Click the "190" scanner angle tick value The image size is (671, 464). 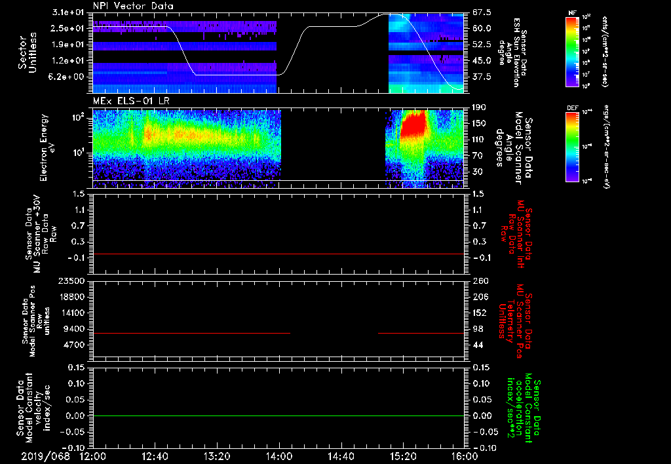(x=479, y=107)
